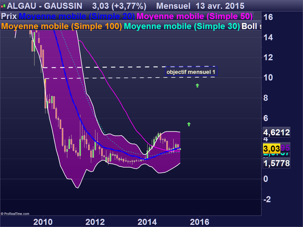
Task: Click the upper green arrow near 10
Action: pos(197,86)
